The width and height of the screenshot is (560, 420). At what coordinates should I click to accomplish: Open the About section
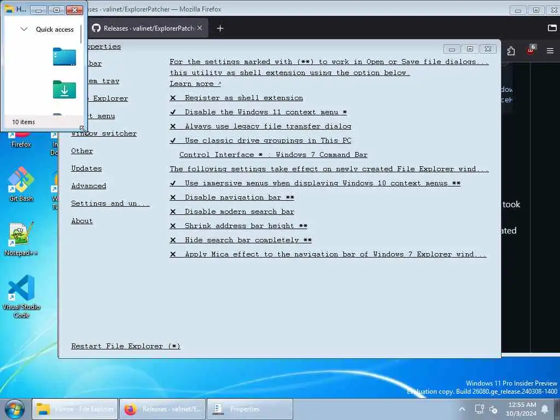tap(82, 221)
